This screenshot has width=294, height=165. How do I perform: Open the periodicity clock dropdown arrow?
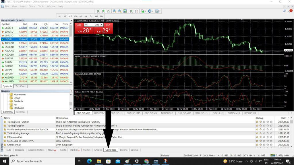(152, 11)
